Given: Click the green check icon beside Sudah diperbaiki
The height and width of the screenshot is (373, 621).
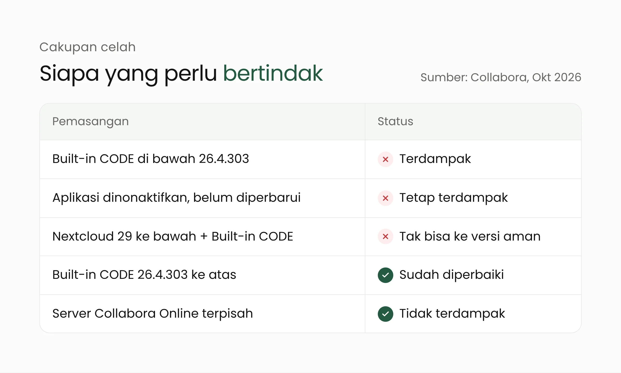Looking at the screenshot, I should point(385,275).
